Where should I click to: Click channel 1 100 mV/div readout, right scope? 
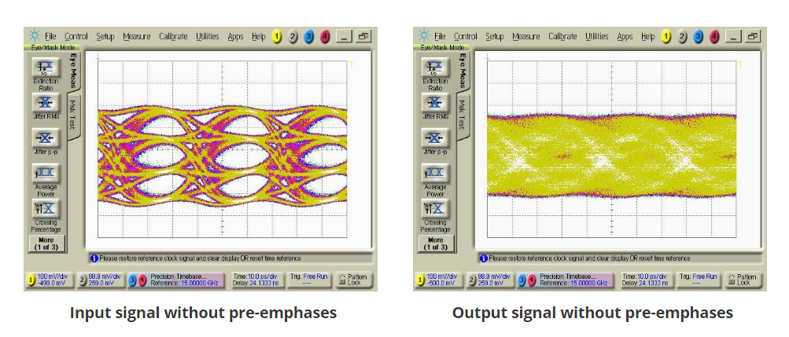pos(441,280)
